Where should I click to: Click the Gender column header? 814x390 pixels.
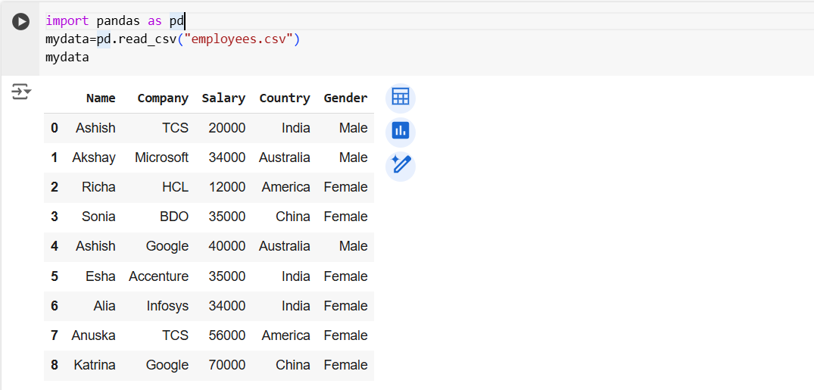[345, 98]
